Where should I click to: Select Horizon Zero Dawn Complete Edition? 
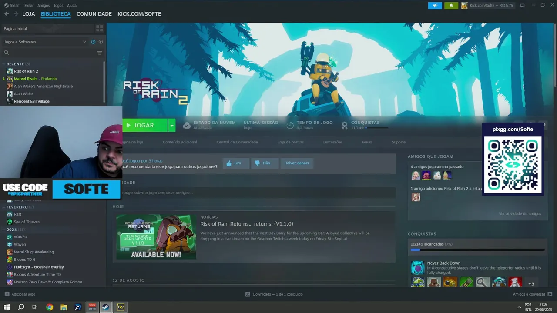tap(48, 282)
